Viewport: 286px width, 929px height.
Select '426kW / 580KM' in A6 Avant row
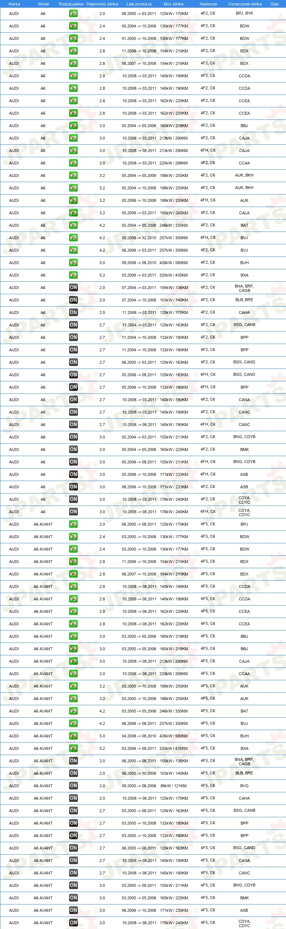174,736
